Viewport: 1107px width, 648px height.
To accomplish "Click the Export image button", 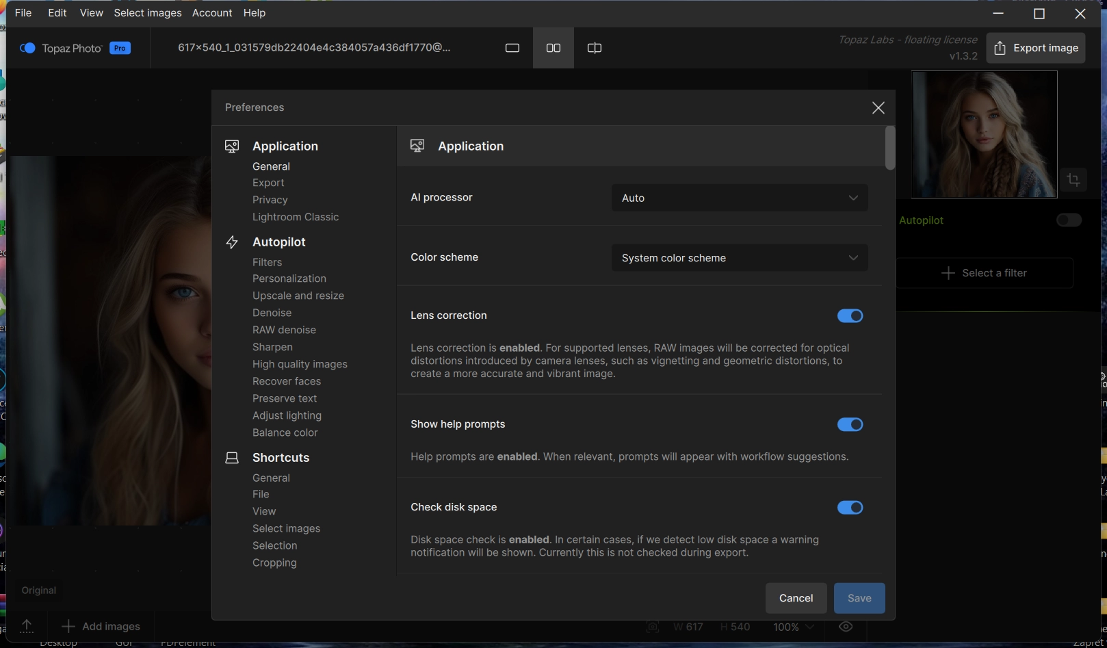I will click(x=1035, y=48).
